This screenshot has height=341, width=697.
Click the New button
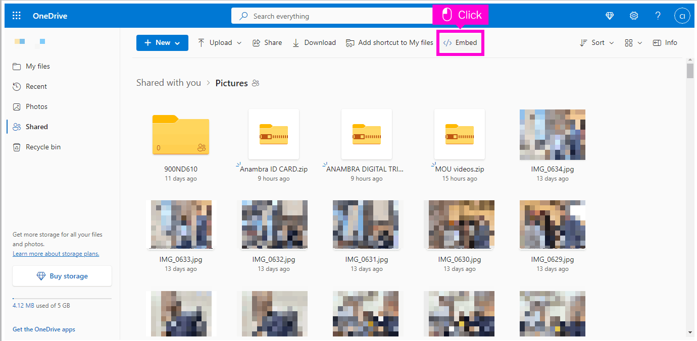click(x=162, y=43)
